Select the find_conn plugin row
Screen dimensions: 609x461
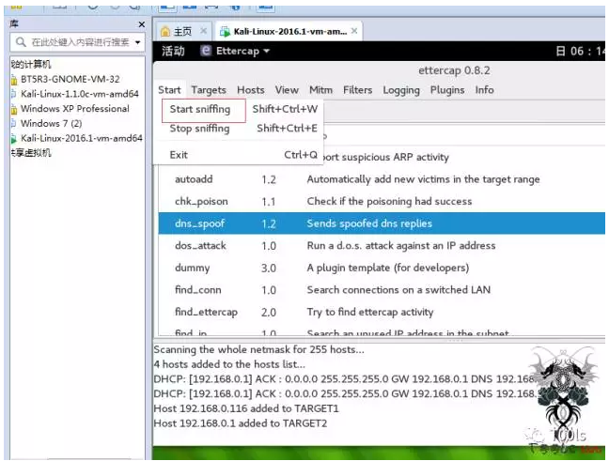tap(382, 290)
